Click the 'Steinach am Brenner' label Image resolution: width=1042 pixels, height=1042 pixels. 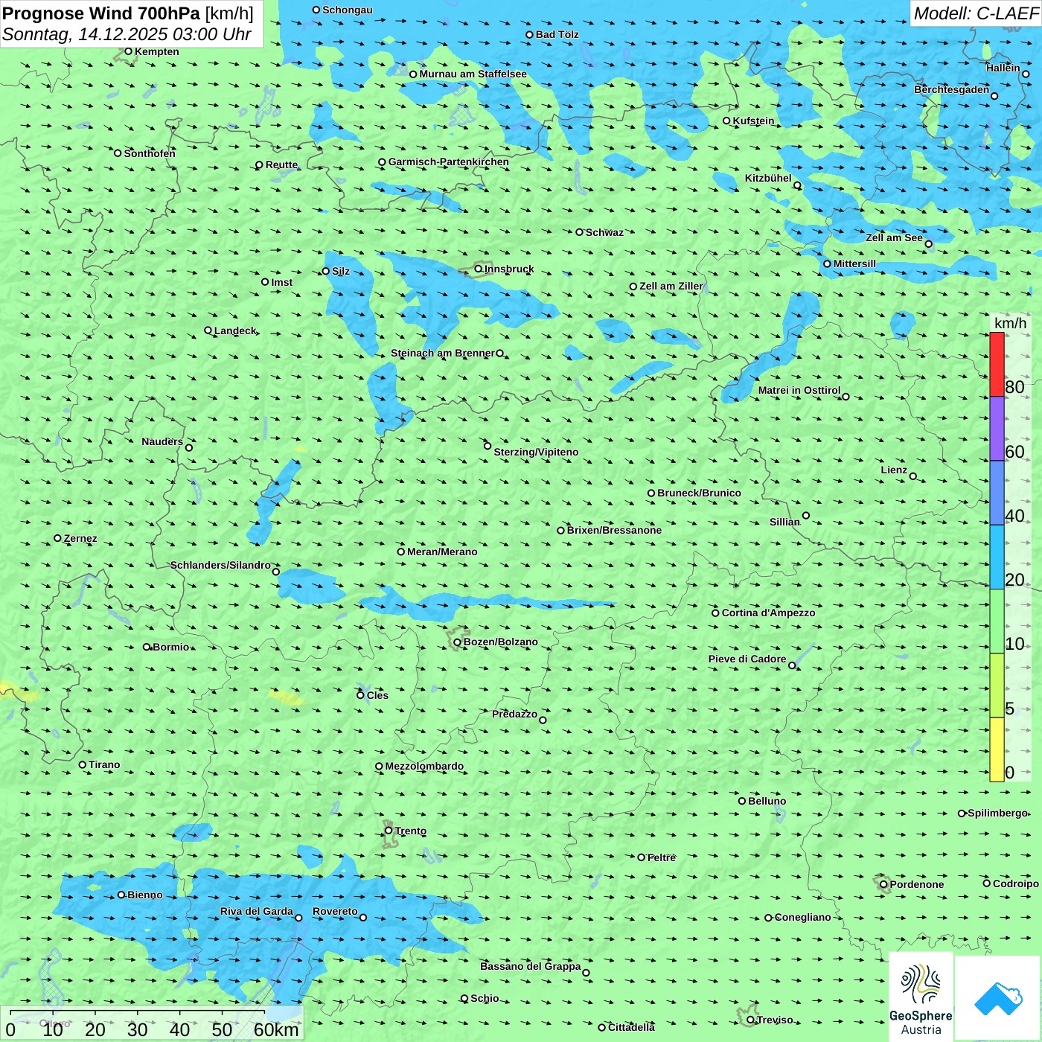click(443, 353)
